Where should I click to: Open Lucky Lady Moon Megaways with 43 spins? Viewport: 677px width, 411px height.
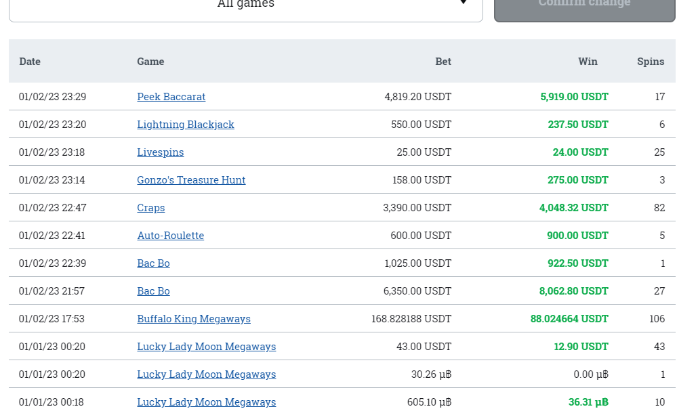coord(206,347)
